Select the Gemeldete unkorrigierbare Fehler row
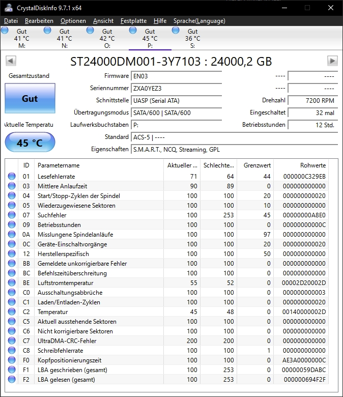 pyautogui.click(x=167, y=263)
